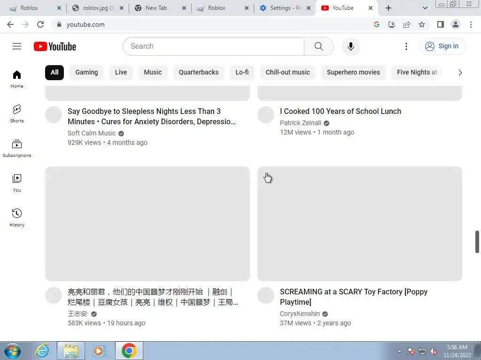Open Chrome three-dot menu
481x360 pixels.
pos(471,24)
